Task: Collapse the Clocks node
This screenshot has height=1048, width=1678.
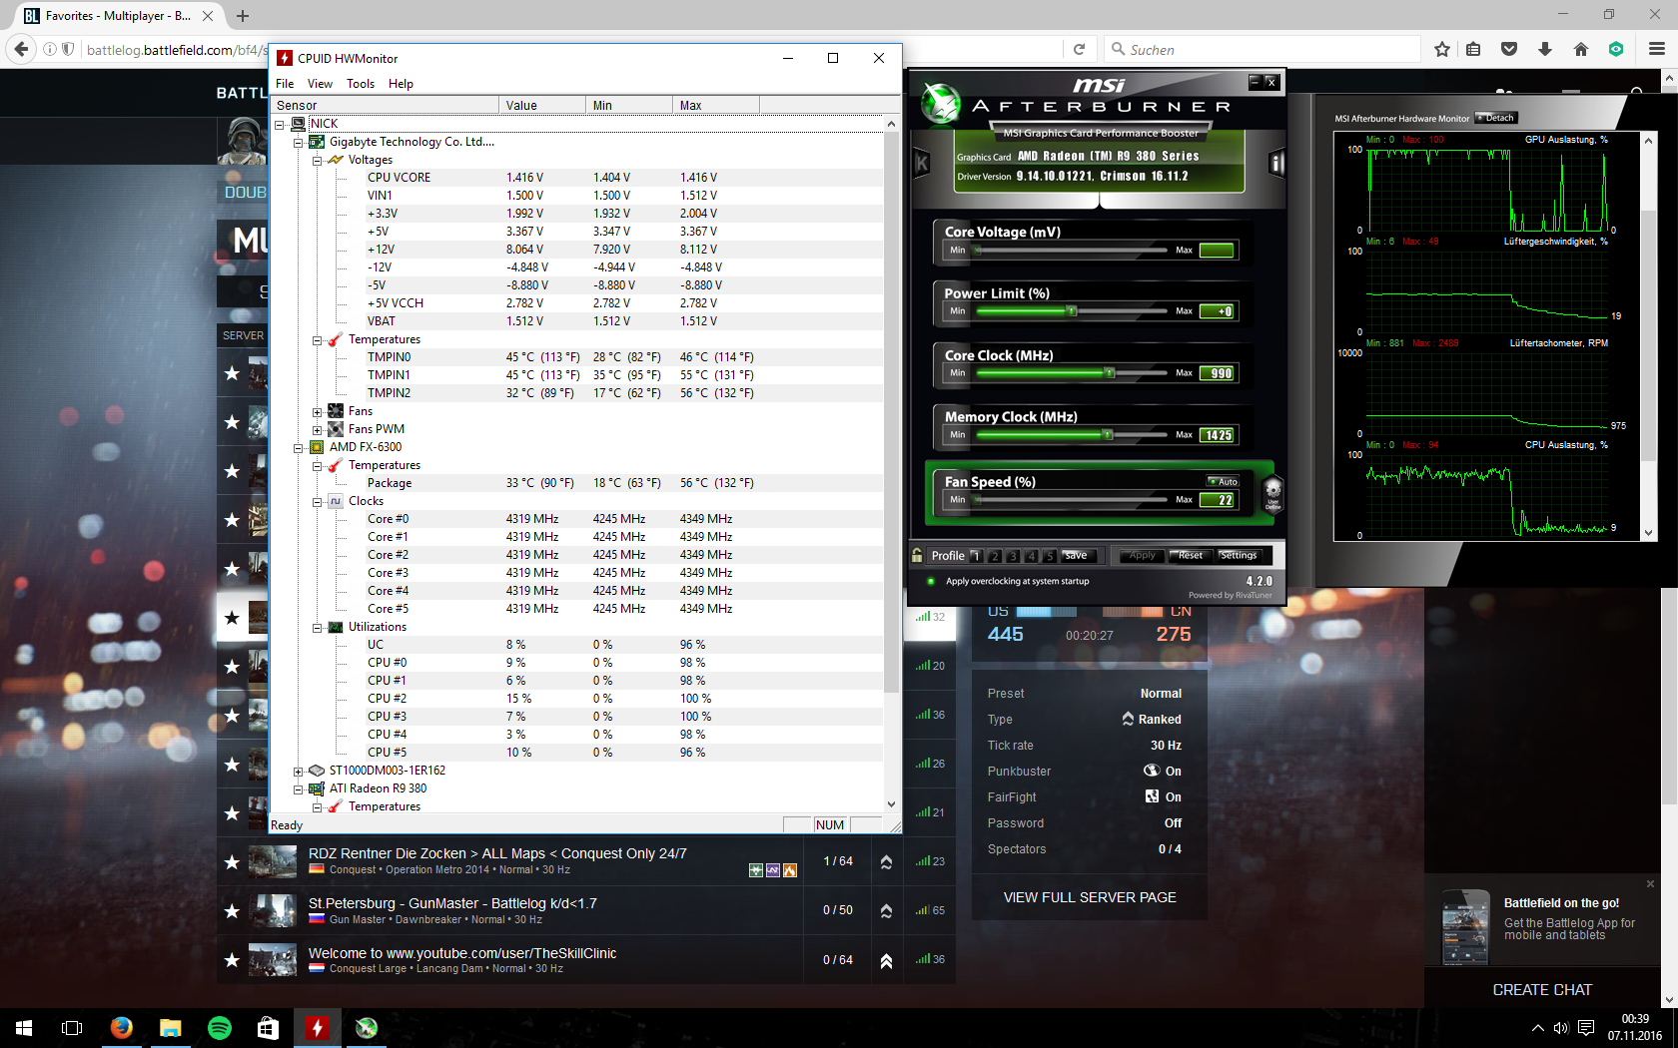Action: coord(317,501)
